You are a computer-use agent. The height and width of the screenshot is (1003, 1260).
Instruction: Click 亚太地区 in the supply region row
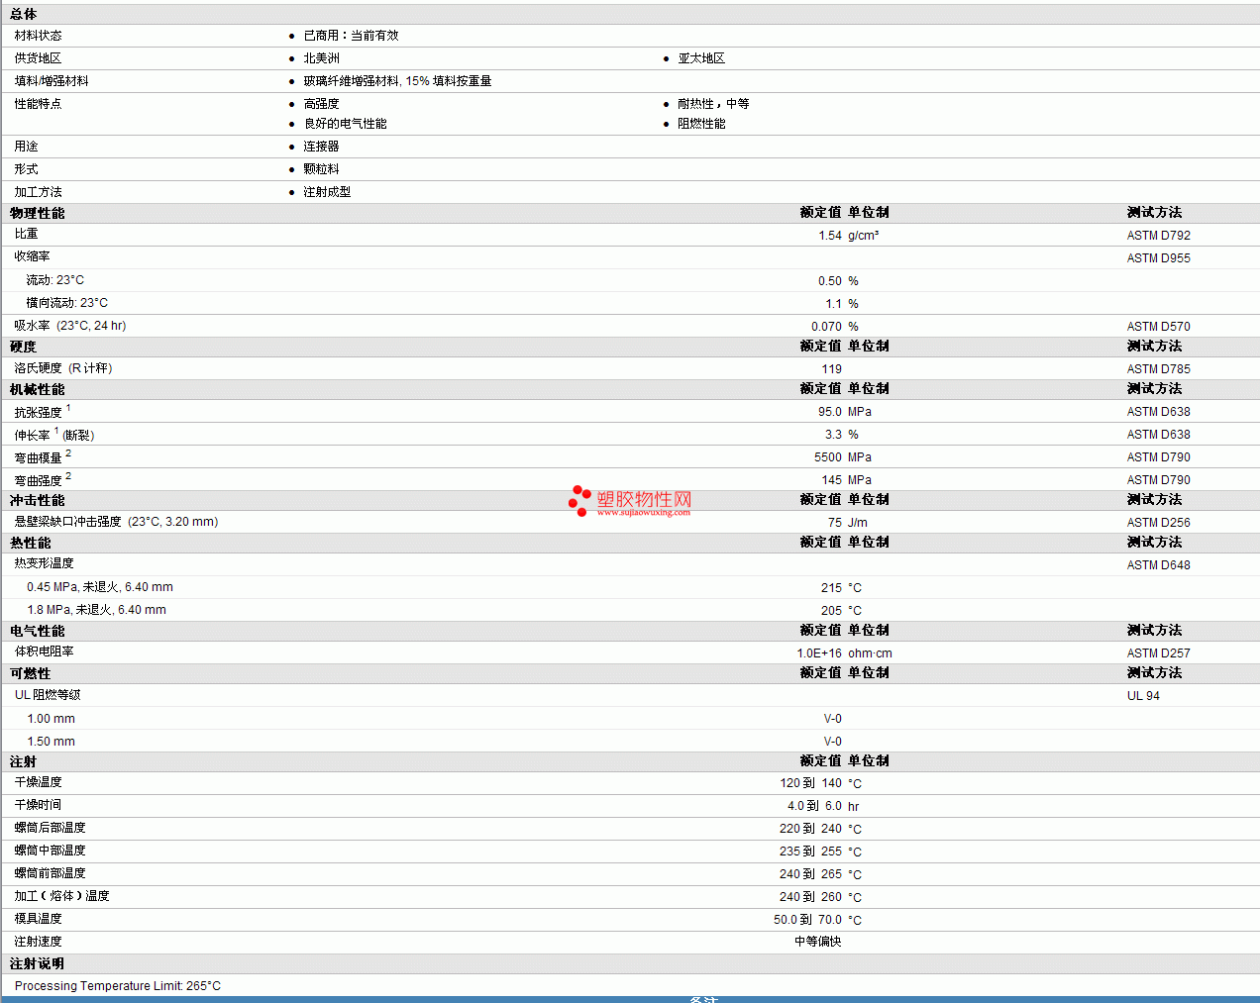click(701, 58)
